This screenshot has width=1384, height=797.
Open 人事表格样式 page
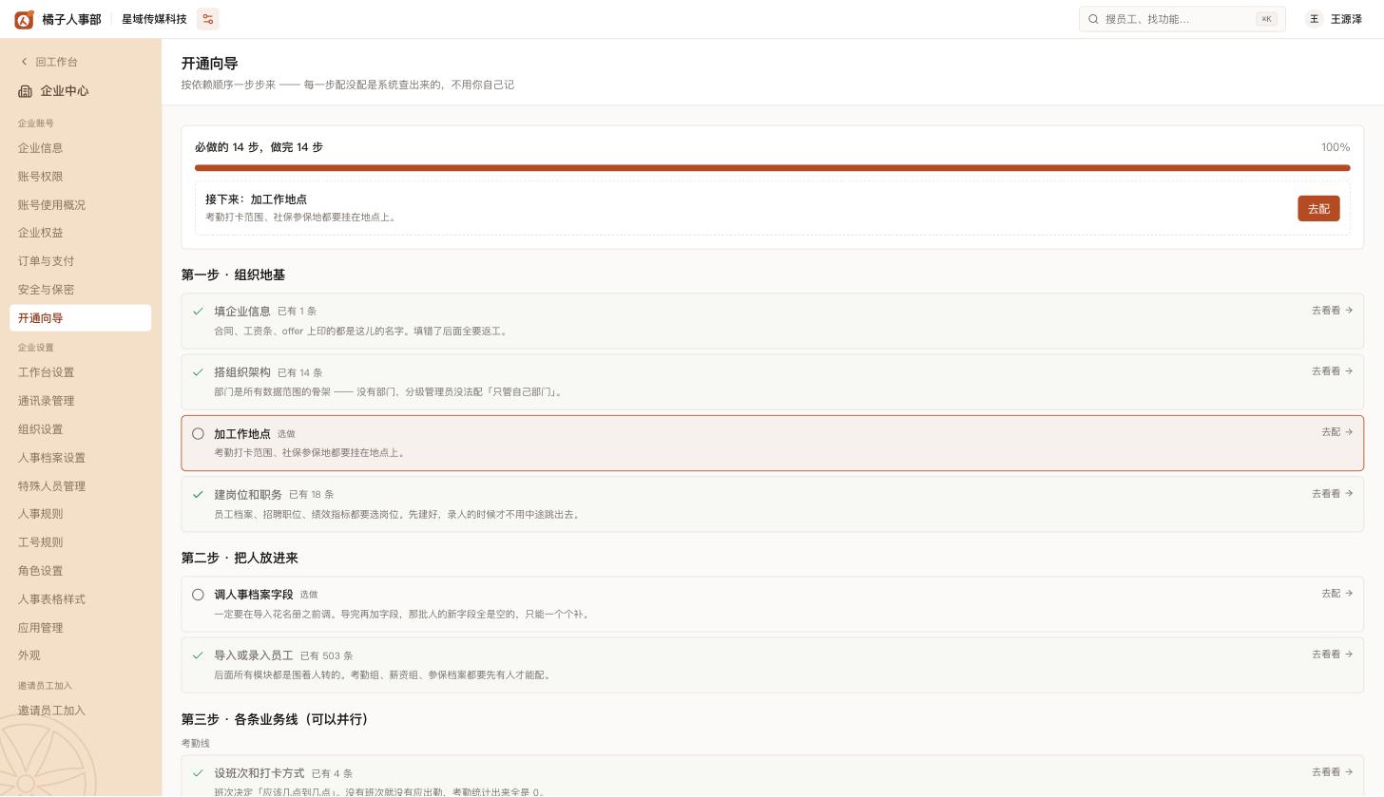81,599
